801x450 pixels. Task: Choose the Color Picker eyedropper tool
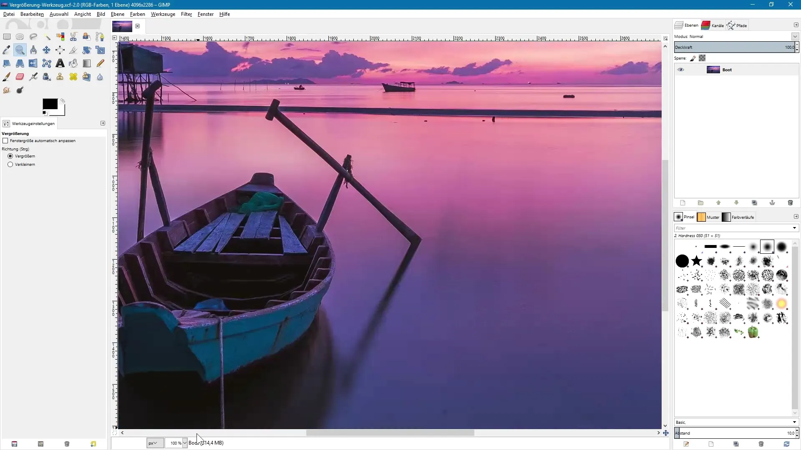click(x=7, y=50)
